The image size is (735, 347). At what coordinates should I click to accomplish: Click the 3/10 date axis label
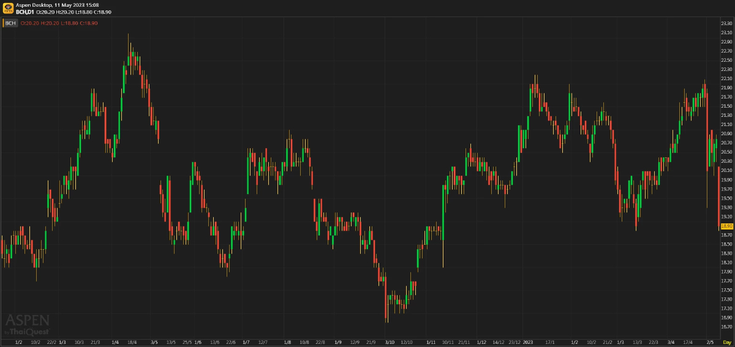[x=390, y=341]
